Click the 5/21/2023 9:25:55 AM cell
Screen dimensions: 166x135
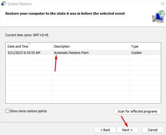[x=24, y=53]
